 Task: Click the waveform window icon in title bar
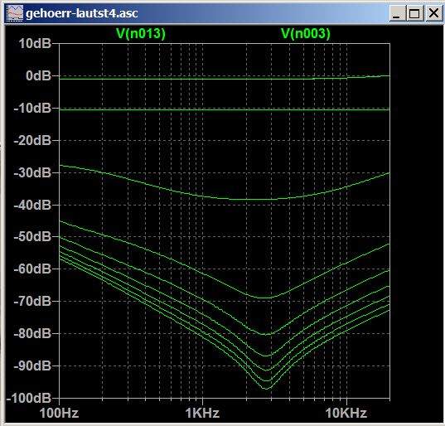tap(15, 13)
